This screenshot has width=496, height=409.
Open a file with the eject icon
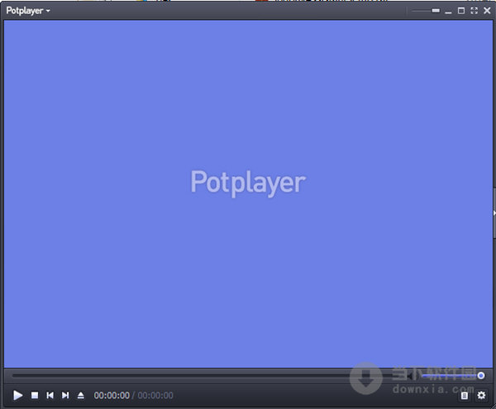click(x=81, y=395)
